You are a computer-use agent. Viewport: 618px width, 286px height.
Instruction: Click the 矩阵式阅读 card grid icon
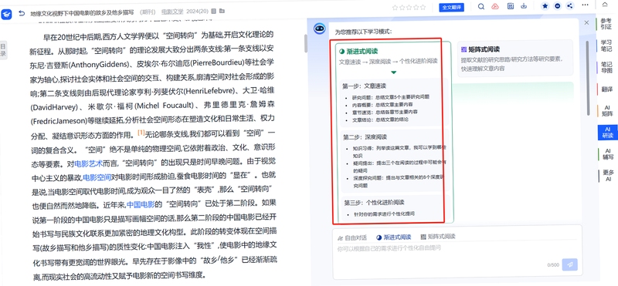463,49
